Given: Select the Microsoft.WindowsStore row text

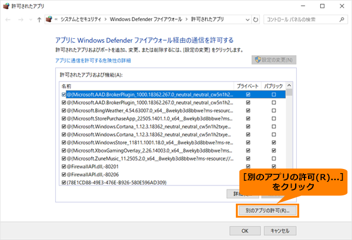Looking at the screenshot, I should pos(150,143).
